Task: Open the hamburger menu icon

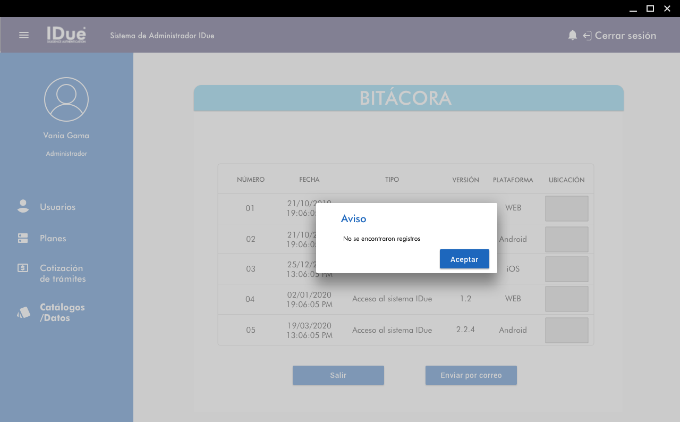Action: pyautogui.click(x=24, y=35)
